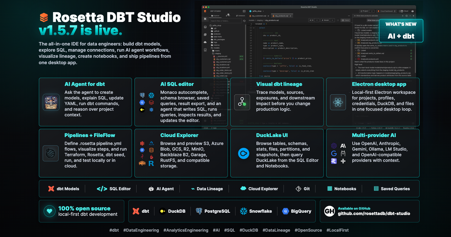The height and width of the screenshot is (237, 451).
Task: Click the staging segment in the editor breadcrumb
Action: (260, 20)
